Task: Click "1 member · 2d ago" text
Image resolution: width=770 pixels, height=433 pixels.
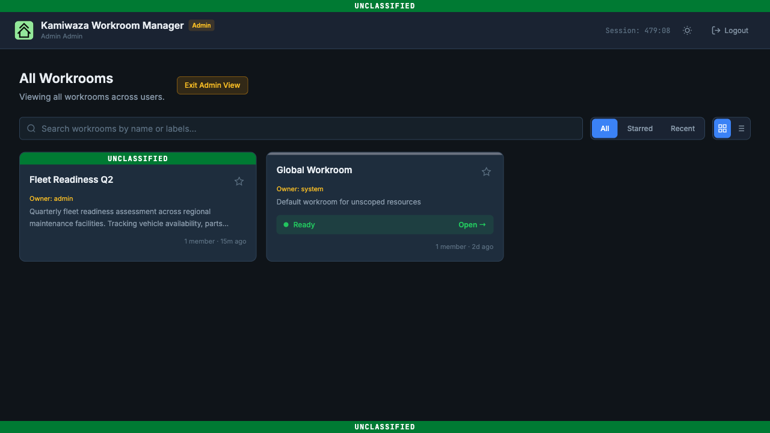Action: tap(464, 247)
